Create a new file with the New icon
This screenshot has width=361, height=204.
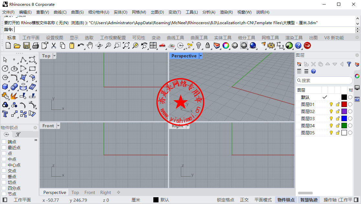(8, 46)
